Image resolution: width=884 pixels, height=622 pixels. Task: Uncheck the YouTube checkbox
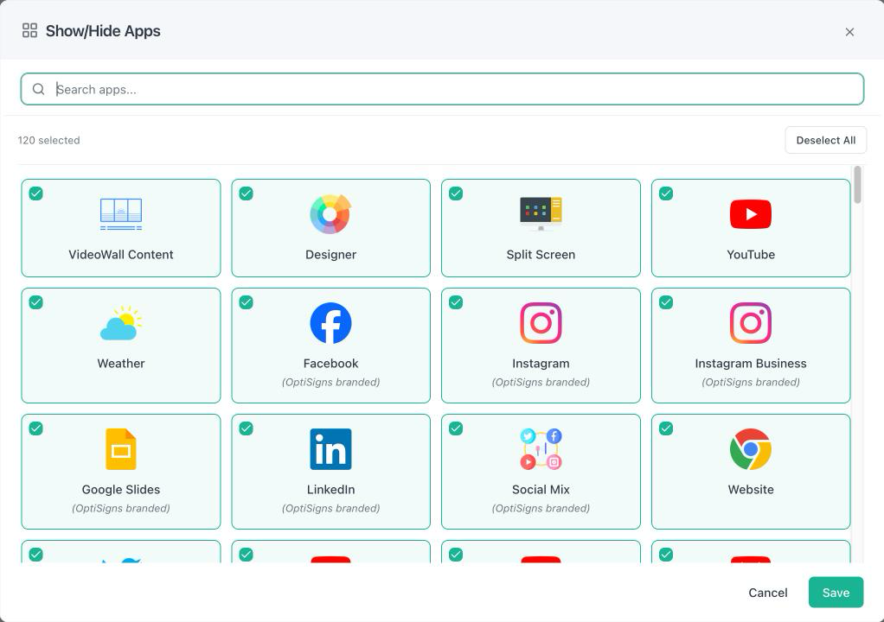coord(666,194)
